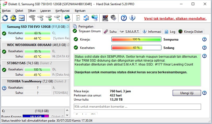Image resolution: width=212 pixels, height=124 pixels.
Task: Click the application icon in title bar
Action: pos(5,4)
